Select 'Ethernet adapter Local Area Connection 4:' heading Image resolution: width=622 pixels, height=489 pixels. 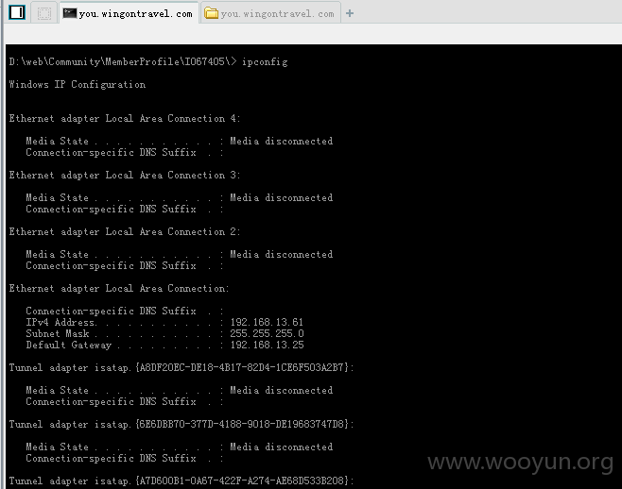pos(125,119)
